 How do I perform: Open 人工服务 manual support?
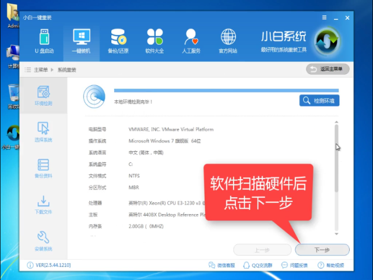(191, 41)
